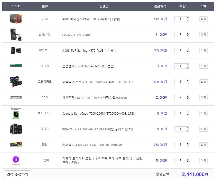Open the EVGA CLC 280 cooler thumbnail
This screenshot has height=179, width=216.
pos(16,34)
